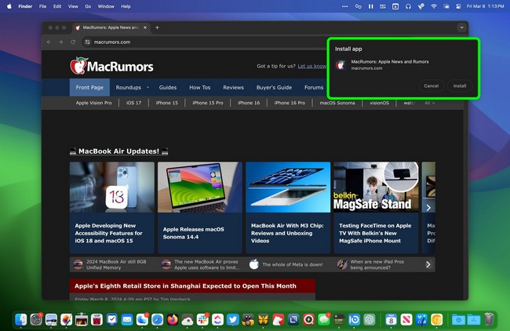Click the headphones icon in menu bar
510x331 pixels.
pyautogui.click(x=407, y=5)
